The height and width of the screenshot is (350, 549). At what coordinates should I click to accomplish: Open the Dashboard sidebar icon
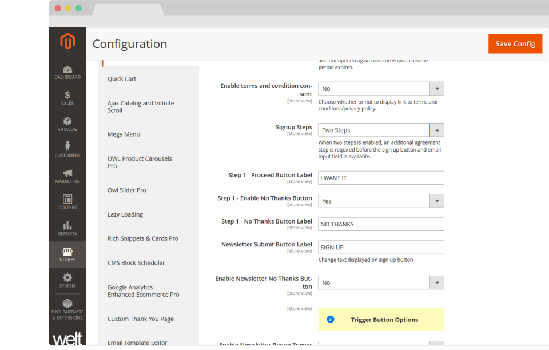coord(67,70)
